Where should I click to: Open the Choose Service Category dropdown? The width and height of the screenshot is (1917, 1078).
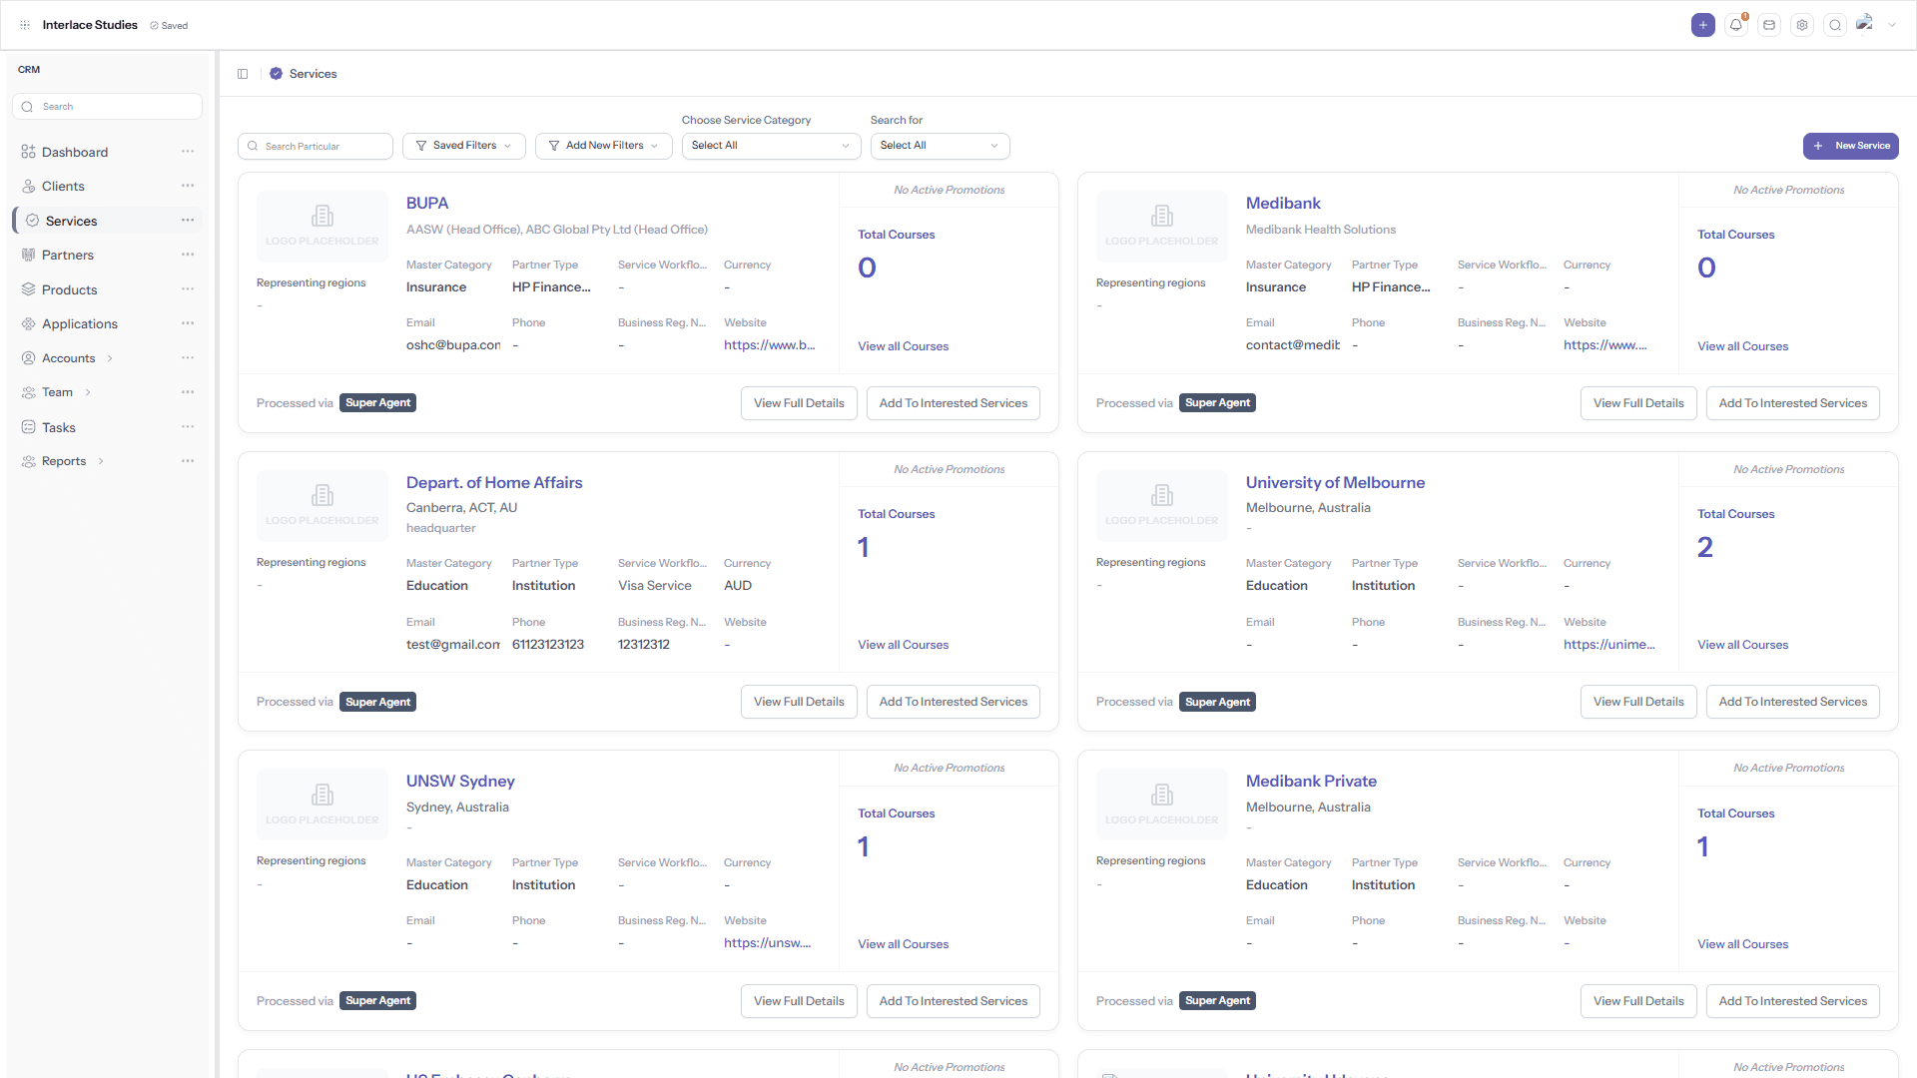[771, 147]
